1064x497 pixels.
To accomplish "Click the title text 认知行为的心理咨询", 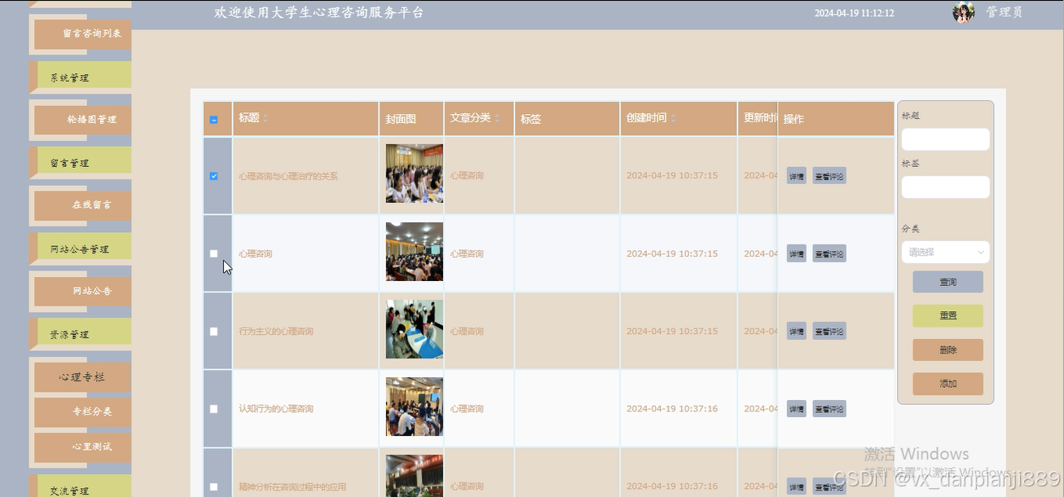I will coord(276,409).
